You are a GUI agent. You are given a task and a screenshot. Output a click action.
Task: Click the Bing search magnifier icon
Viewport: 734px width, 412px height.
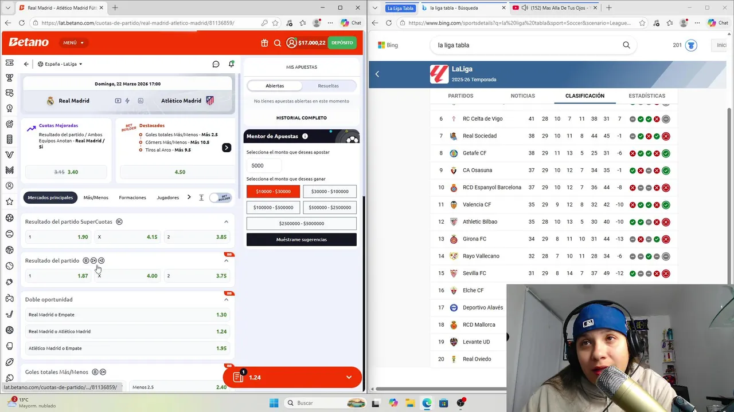point(626,45)
